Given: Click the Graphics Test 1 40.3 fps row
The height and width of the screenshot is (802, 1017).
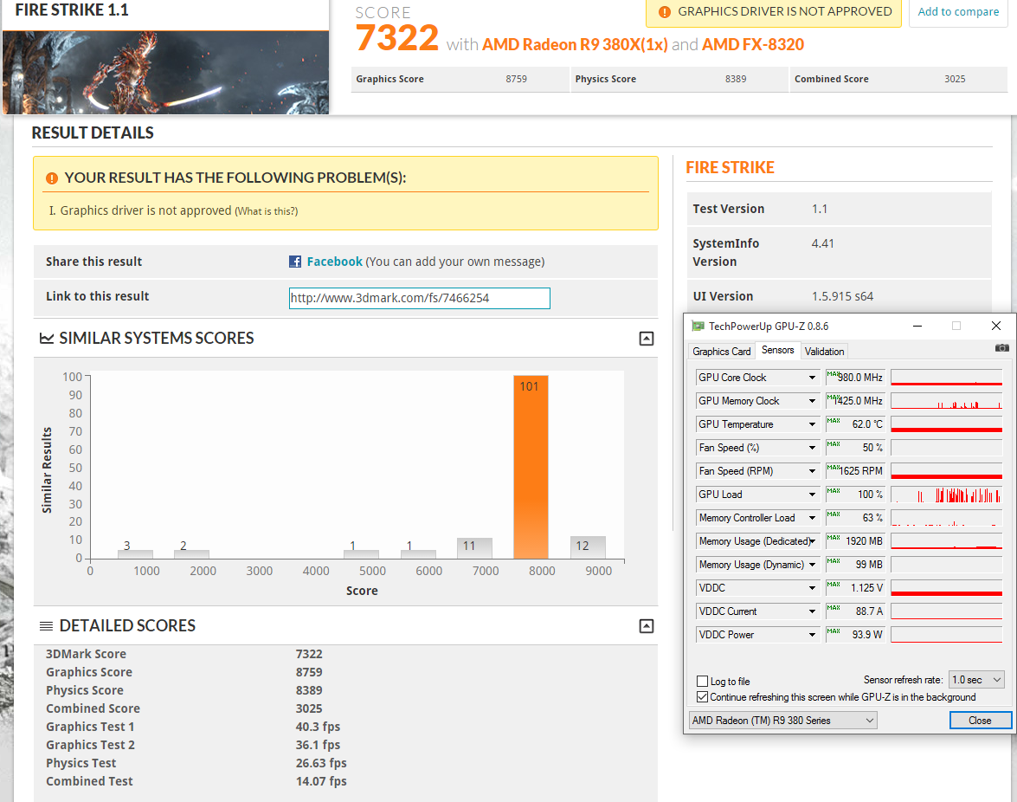Looking at the screenshot, I should coord(345,727).
